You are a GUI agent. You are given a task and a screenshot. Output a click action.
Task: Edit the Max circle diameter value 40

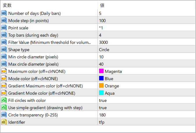click(x=101, y=64)
